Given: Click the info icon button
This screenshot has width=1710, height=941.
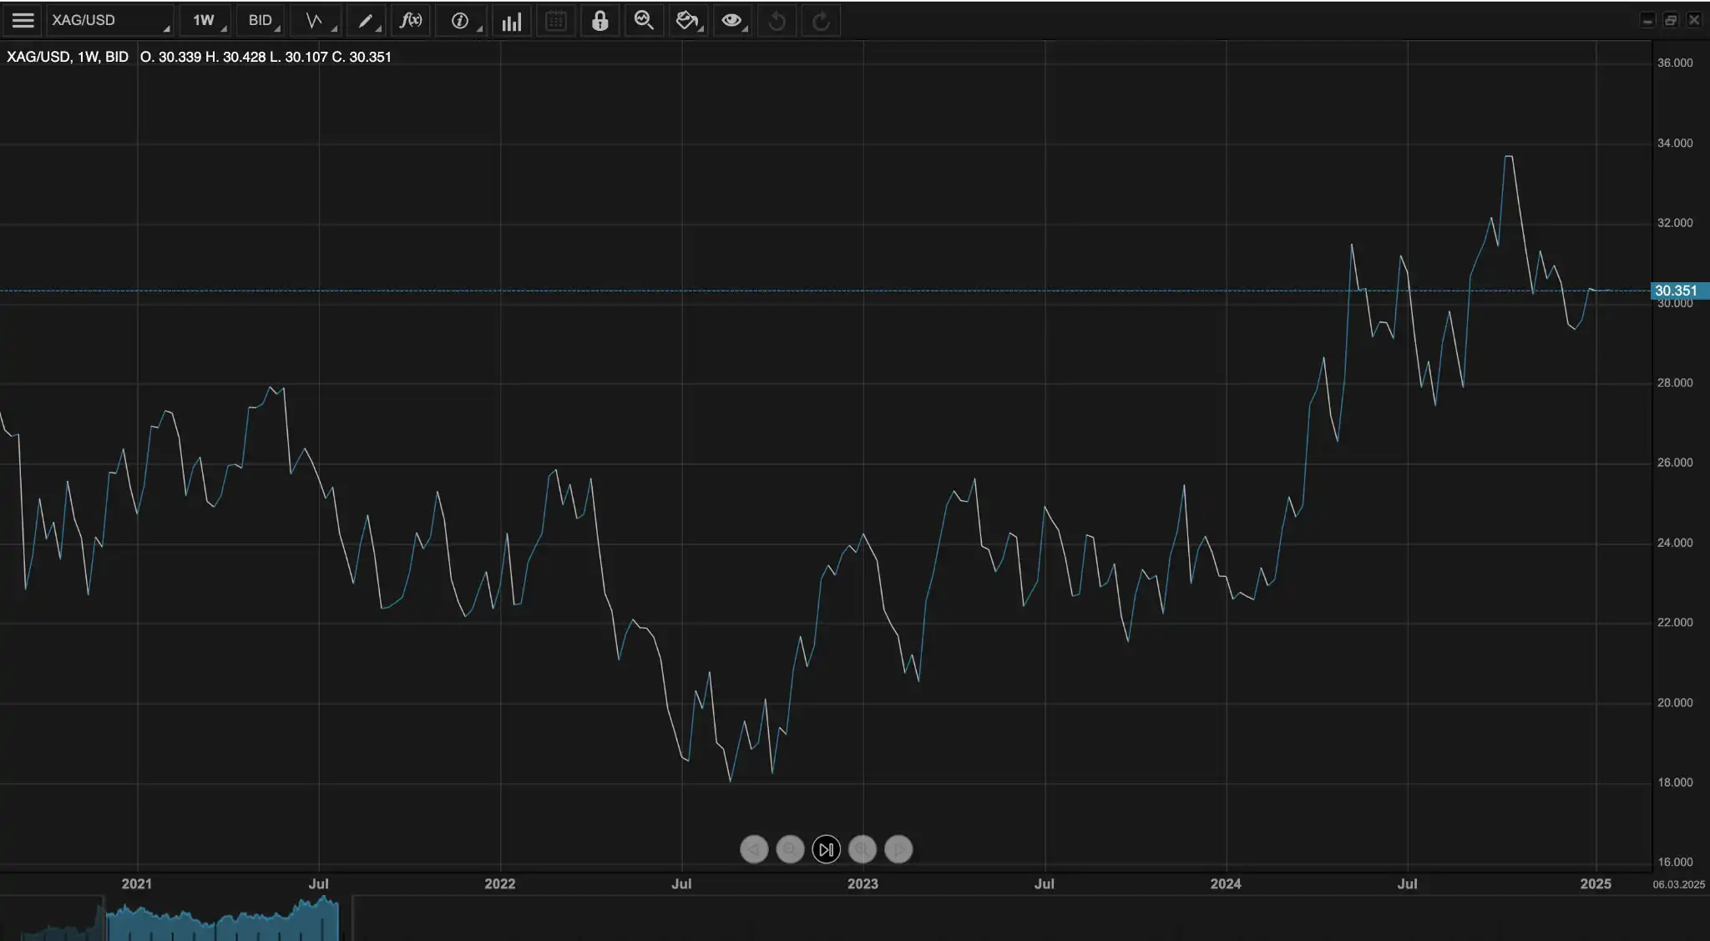Looking at the screenshot, I should coord(460,20).
